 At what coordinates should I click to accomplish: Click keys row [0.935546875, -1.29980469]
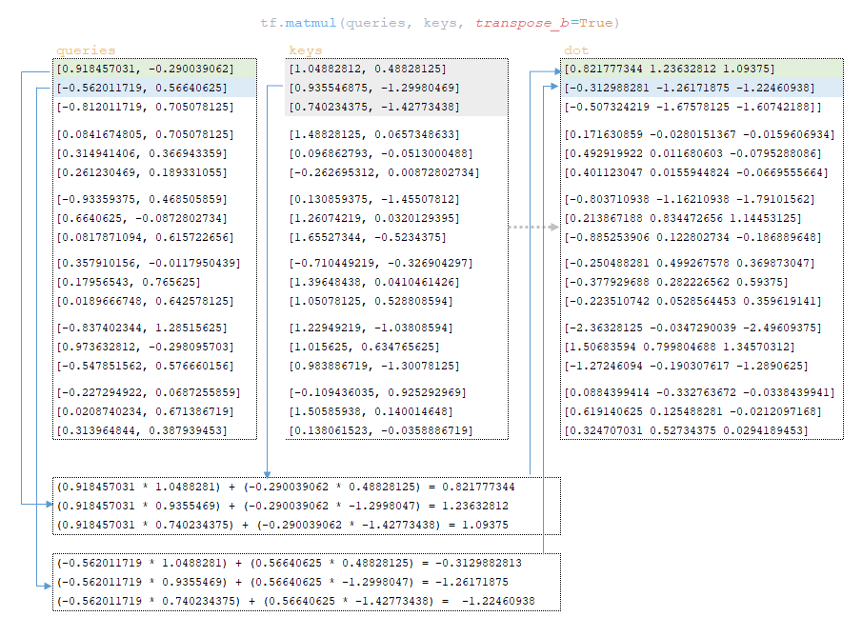(374, 88)
